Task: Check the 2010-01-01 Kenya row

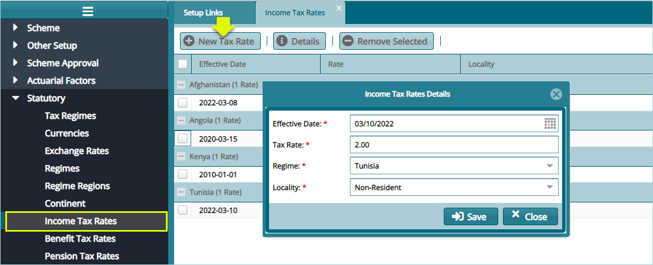Action: pyautogui.click(x=182, y=174)
